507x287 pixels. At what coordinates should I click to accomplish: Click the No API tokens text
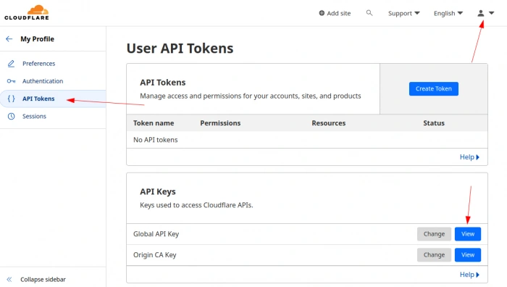click(156, 140)
